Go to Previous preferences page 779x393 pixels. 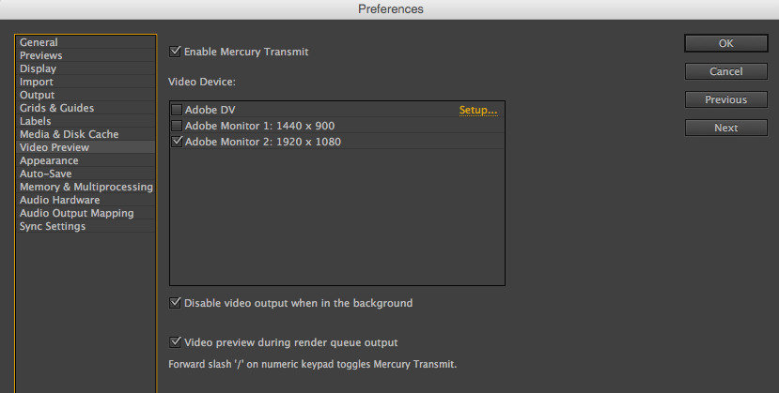[x=726, y=99]
